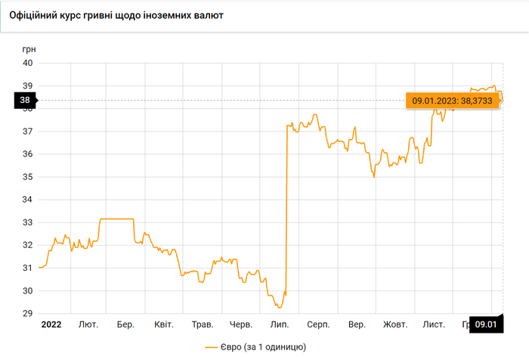The image size is (529, 357).
Task: Click the Лют. month label
Action: 88,324
